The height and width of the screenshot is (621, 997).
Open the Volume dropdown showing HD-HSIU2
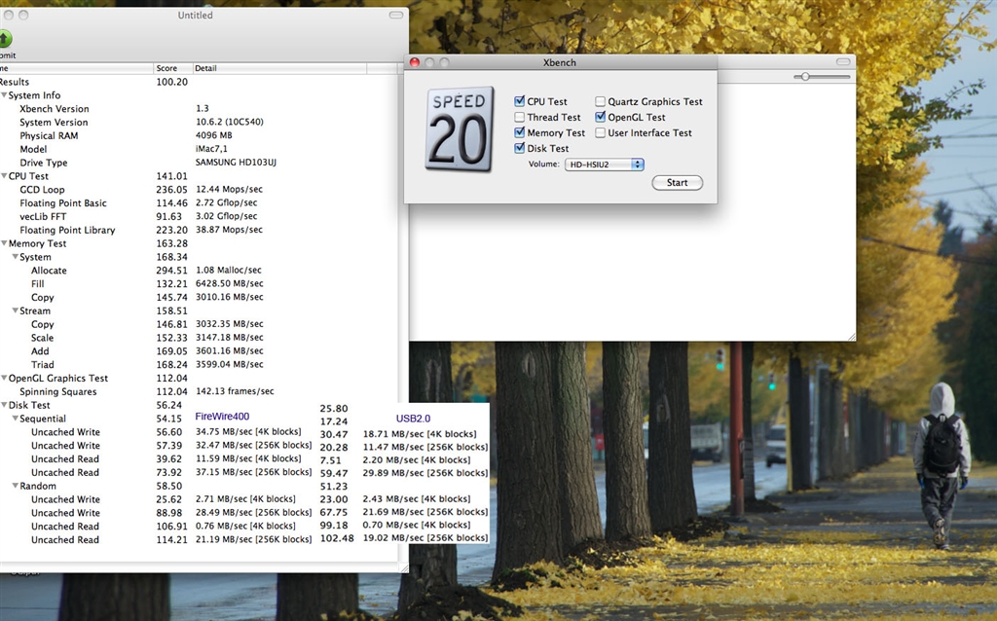click(x=604, y=164)
